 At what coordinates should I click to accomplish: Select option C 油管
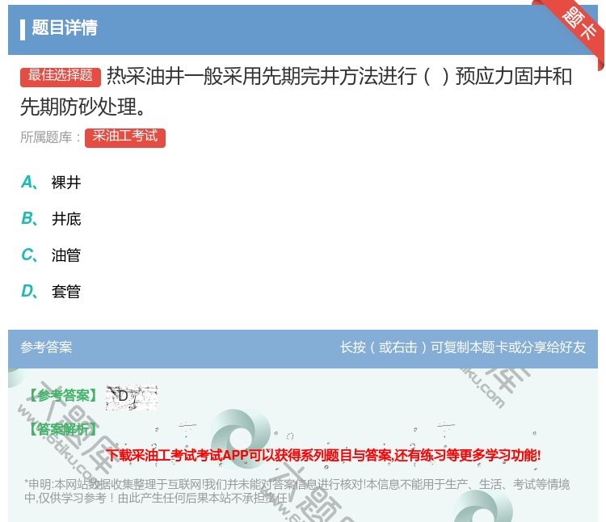tap(51, 255)
